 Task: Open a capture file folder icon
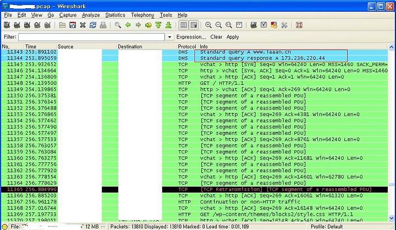tap(62, 25)
